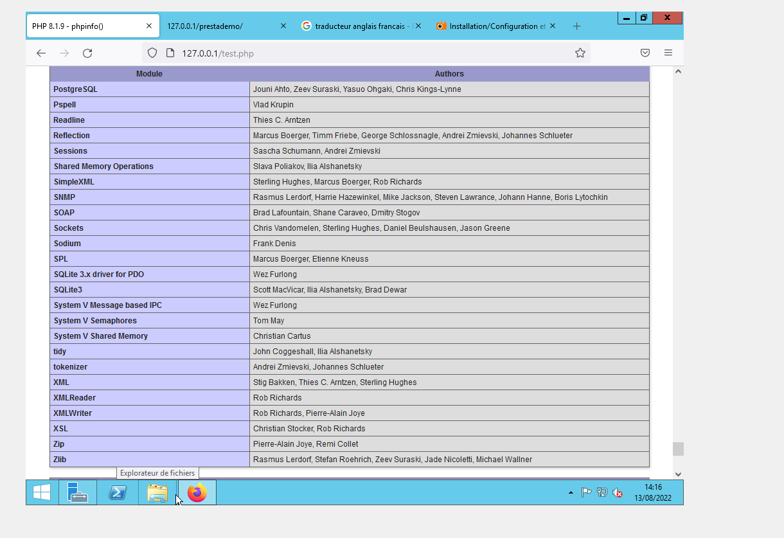Click the author cell Frank Denis
Image resolution: width=784 pixels, height=538 pixels.
click(x=449, y=244)
